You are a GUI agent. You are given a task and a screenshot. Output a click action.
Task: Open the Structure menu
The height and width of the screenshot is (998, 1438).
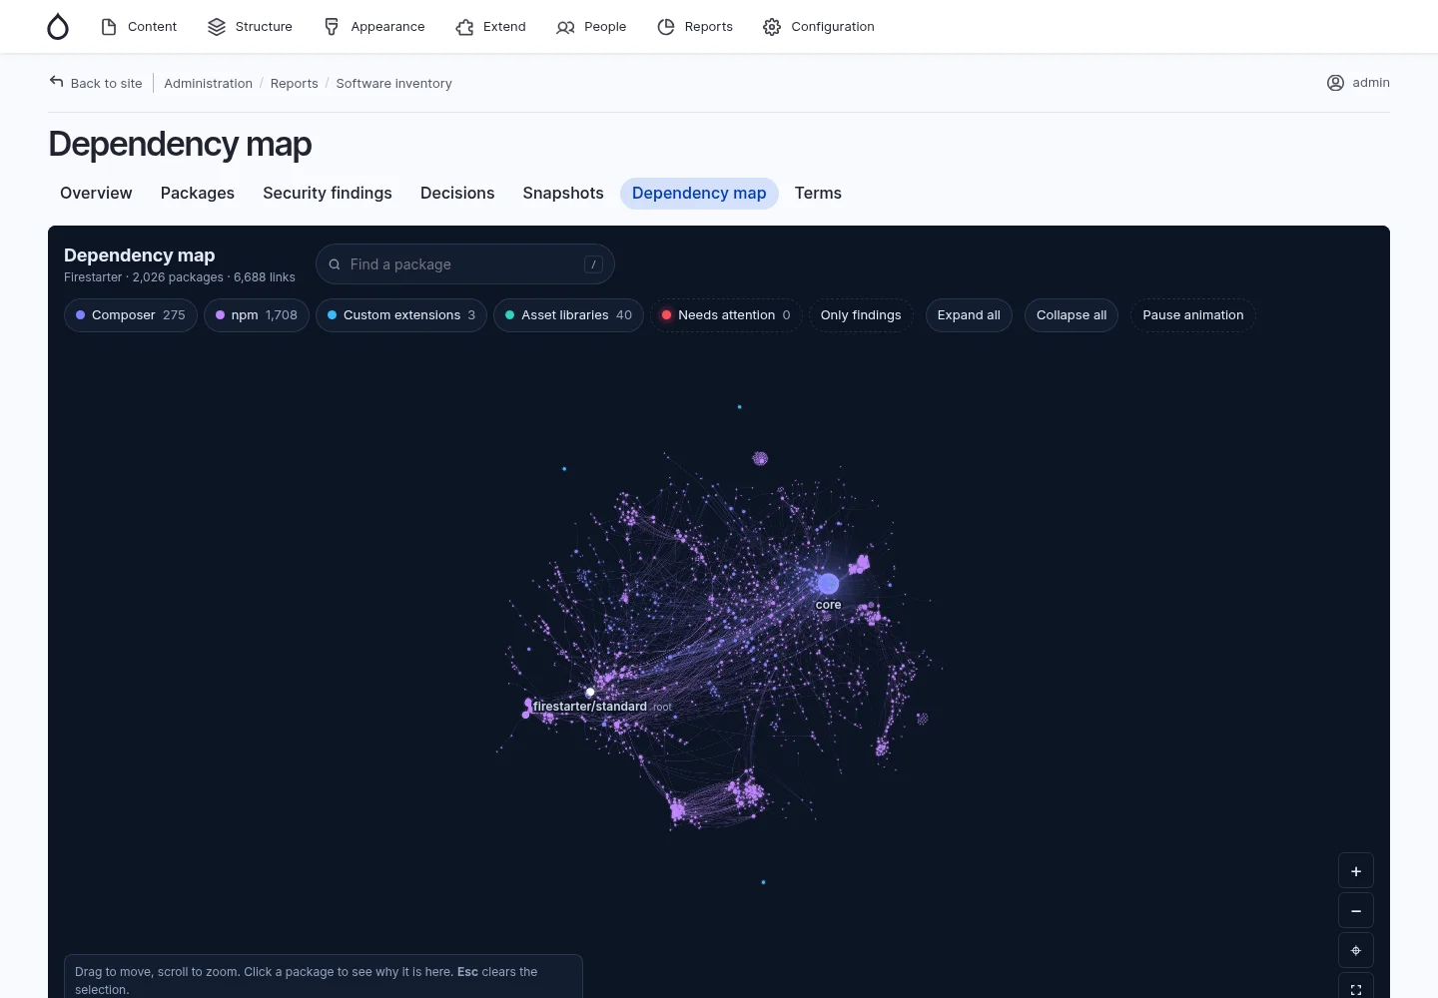[250, 27]
